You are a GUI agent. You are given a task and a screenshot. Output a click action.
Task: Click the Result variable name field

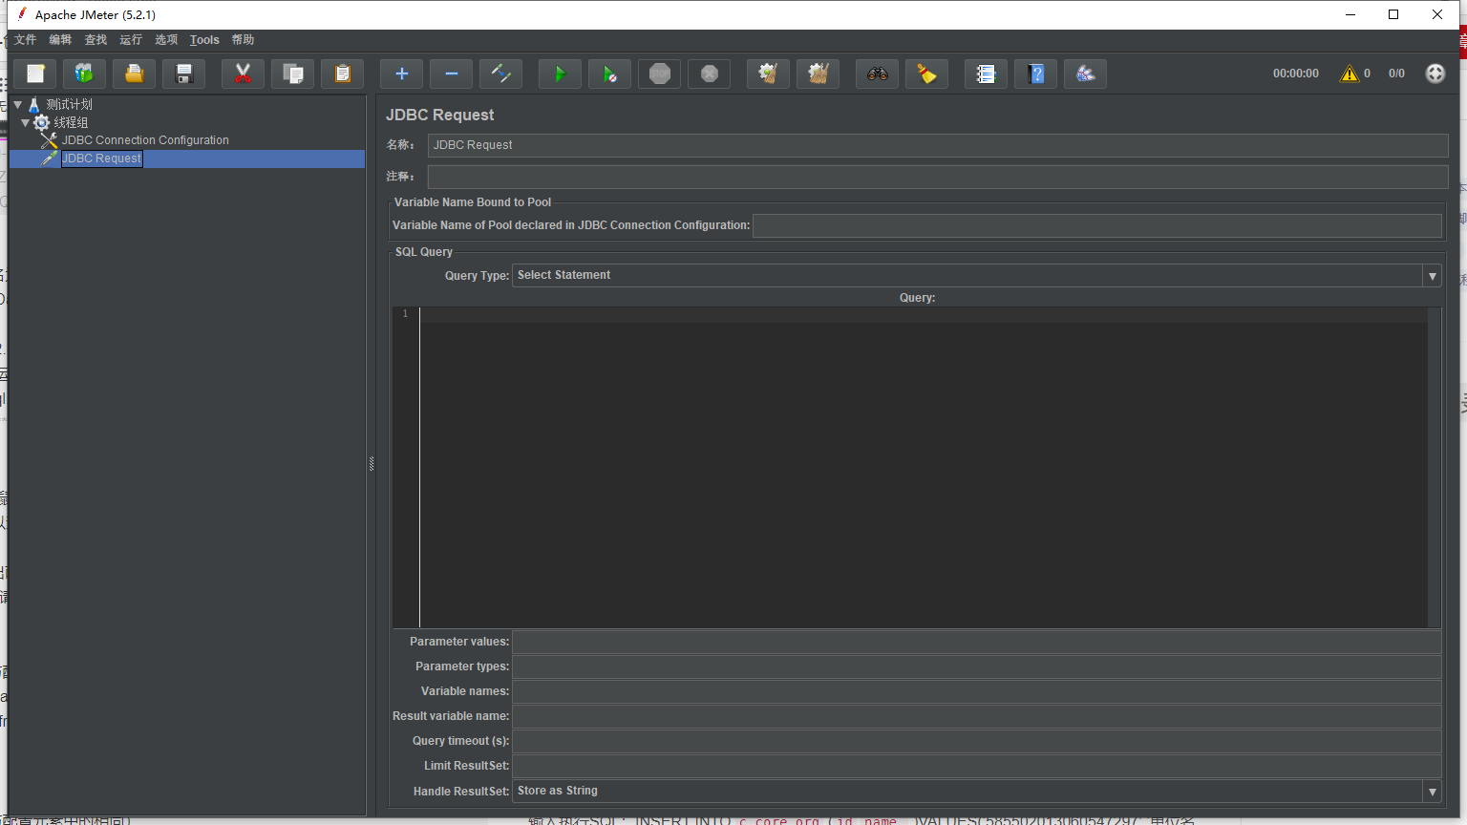coord(977,716)
